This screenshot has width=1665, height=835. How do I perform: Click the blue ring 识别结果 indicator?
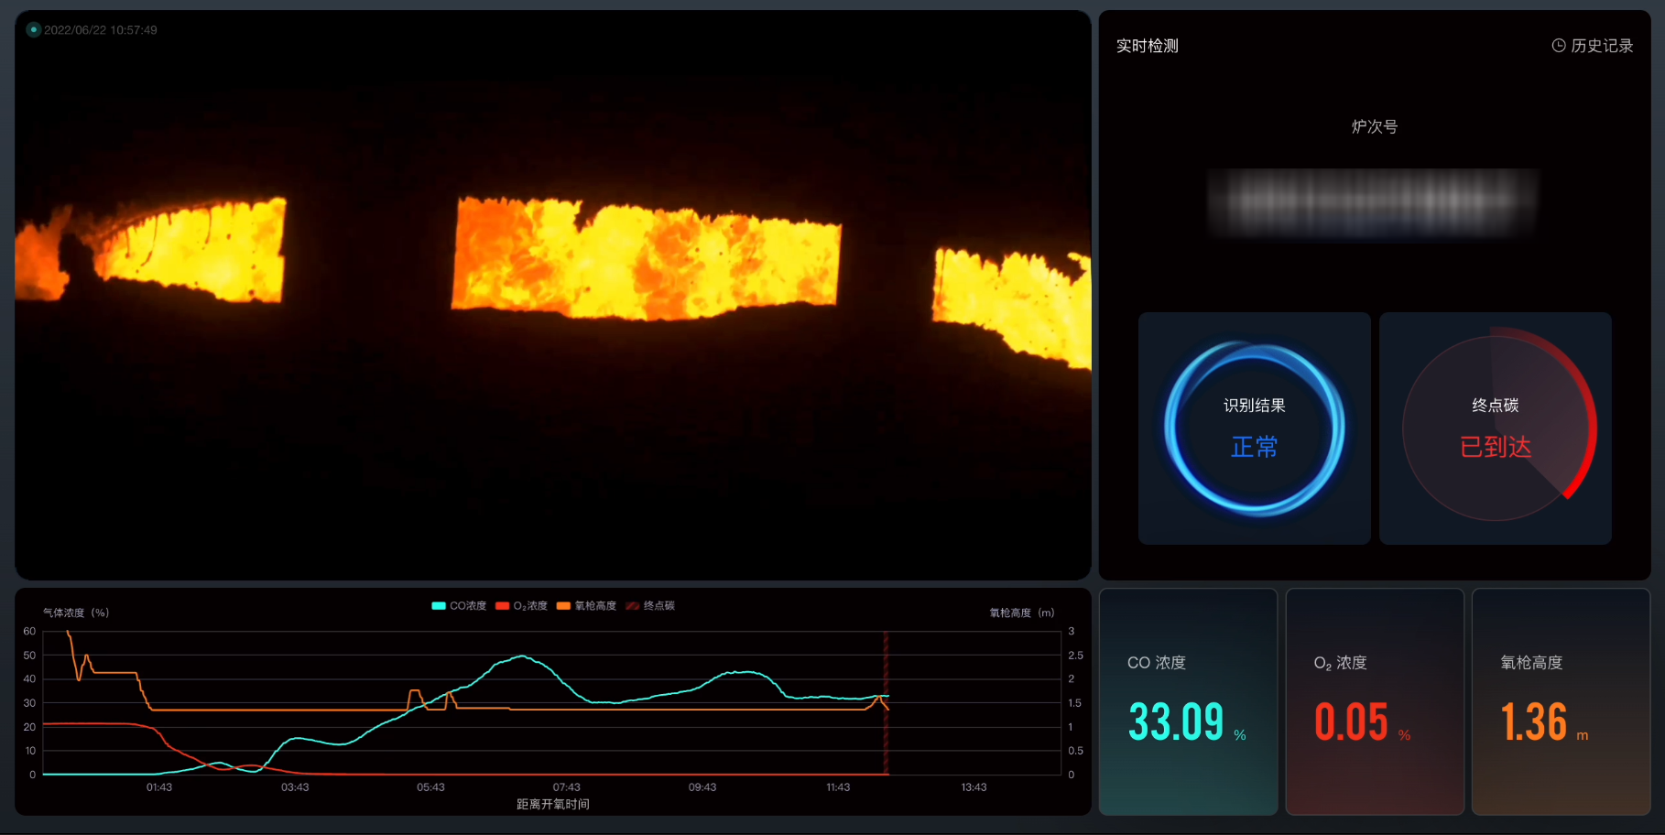point(1254,428)
